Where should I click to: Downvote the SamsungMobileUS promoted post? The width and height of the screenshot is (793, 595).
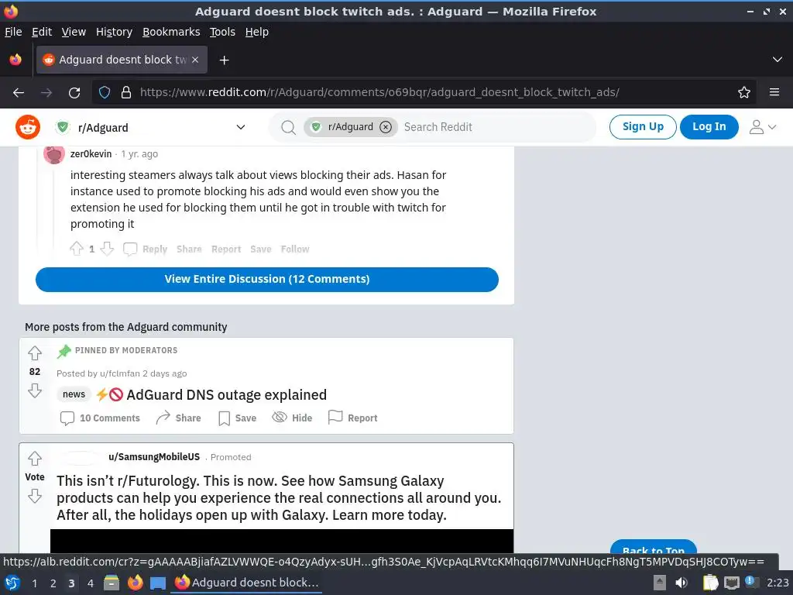(34, 496)
